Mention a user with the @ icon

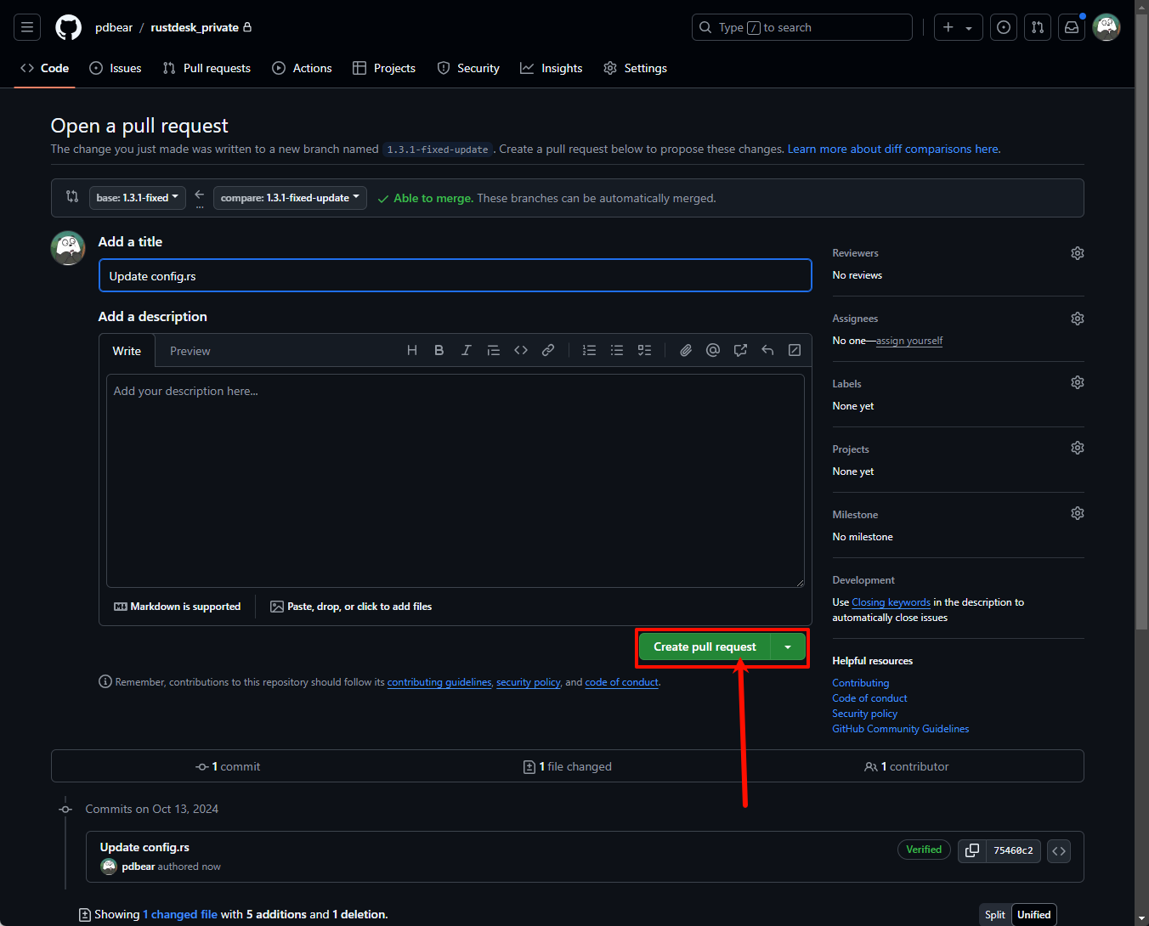(x=713, y=350)
